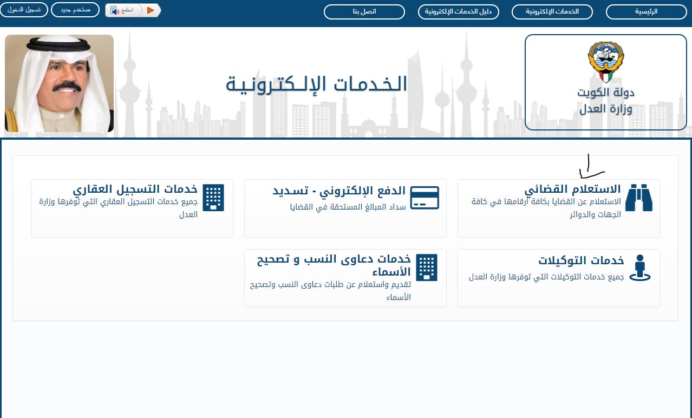Click the مستخدم جديد new user button
The width and height of the screenshot is (692, 418).
click(75, 10)
